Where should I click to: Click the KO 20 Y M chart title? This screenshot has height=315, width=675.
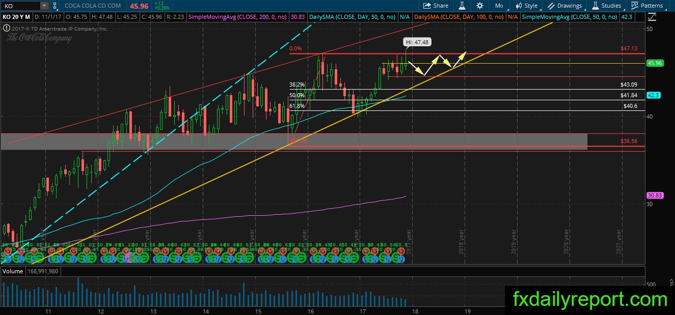point(15,17)
